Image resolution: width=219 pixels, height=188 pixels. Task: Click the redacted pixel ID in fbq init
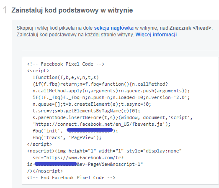[90, 130]
